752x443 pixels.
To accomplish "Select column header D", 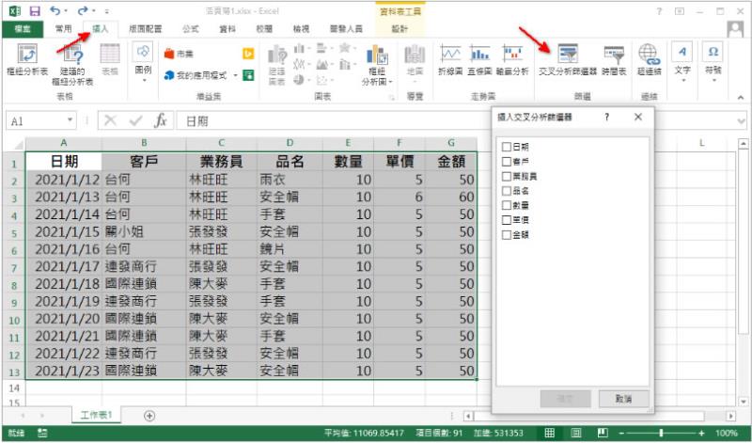I will (290, 143).
